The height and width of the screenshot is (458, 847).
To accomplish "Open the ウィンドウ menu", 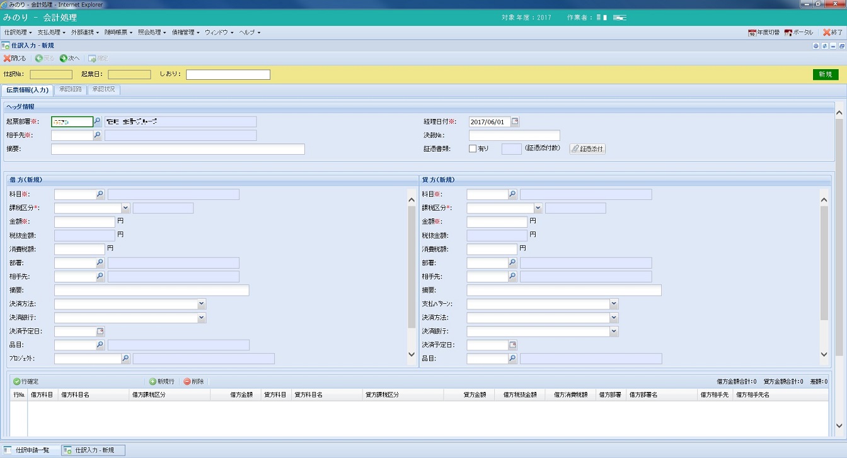I will (x=219, y=32).
